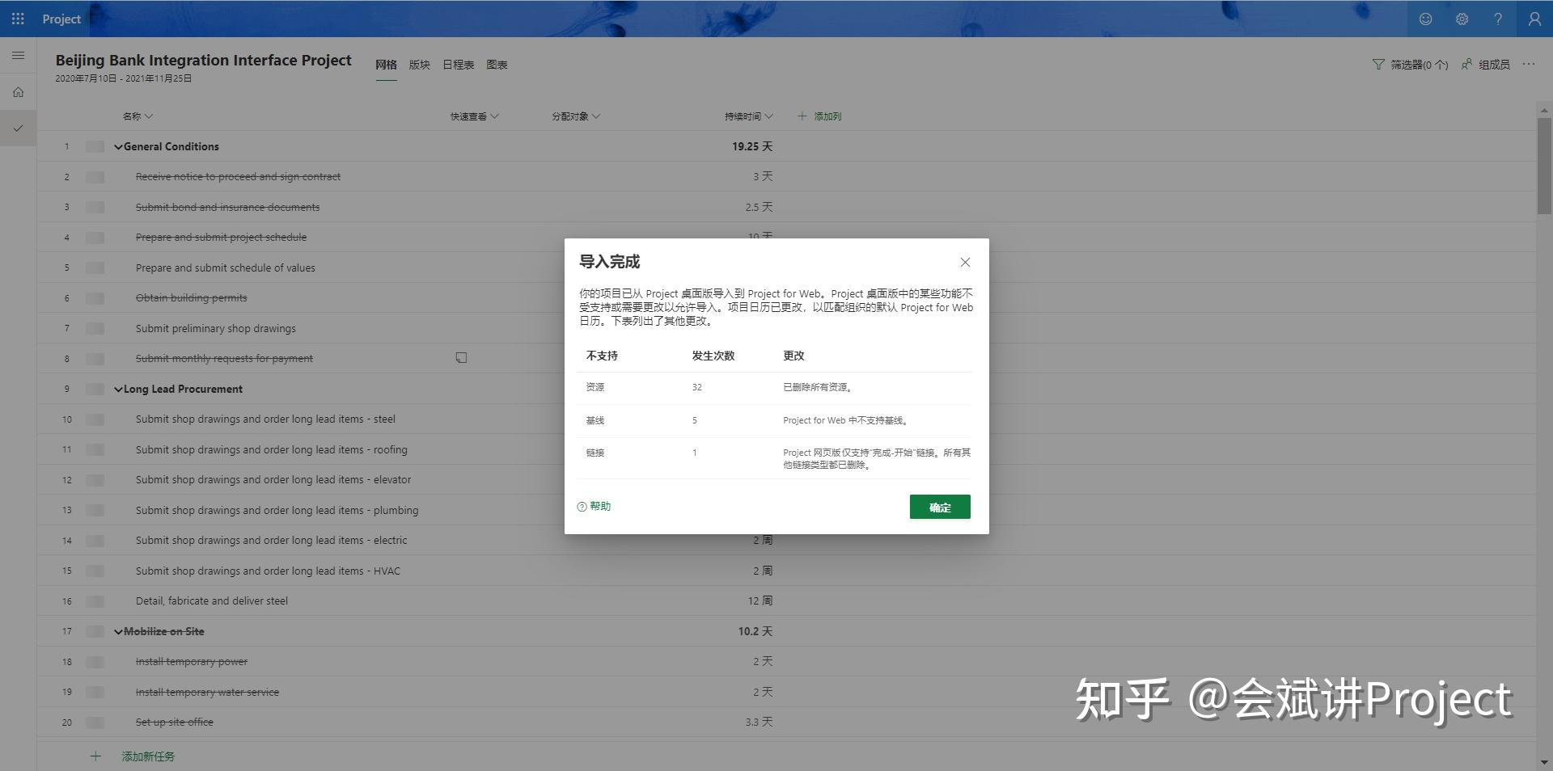Click the scrollbar down arrow
The image size is (1553, 771).
coord(1544,762)
